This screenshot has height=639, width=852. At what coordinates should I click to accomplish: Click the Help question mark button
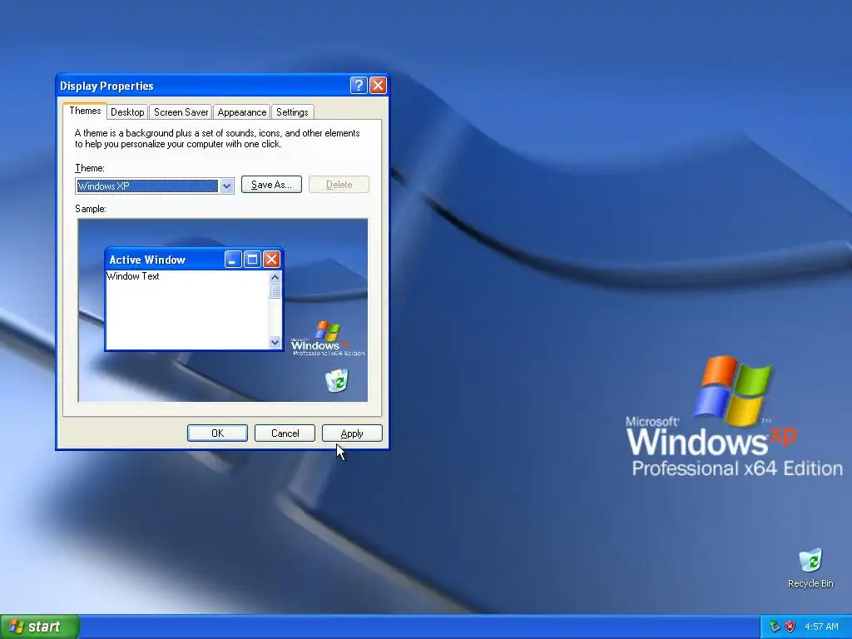click(x=359, y=86)
